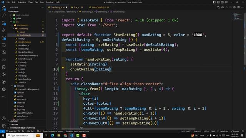
Task: Click the '#000' color value in code
Action: pos(198,35)
